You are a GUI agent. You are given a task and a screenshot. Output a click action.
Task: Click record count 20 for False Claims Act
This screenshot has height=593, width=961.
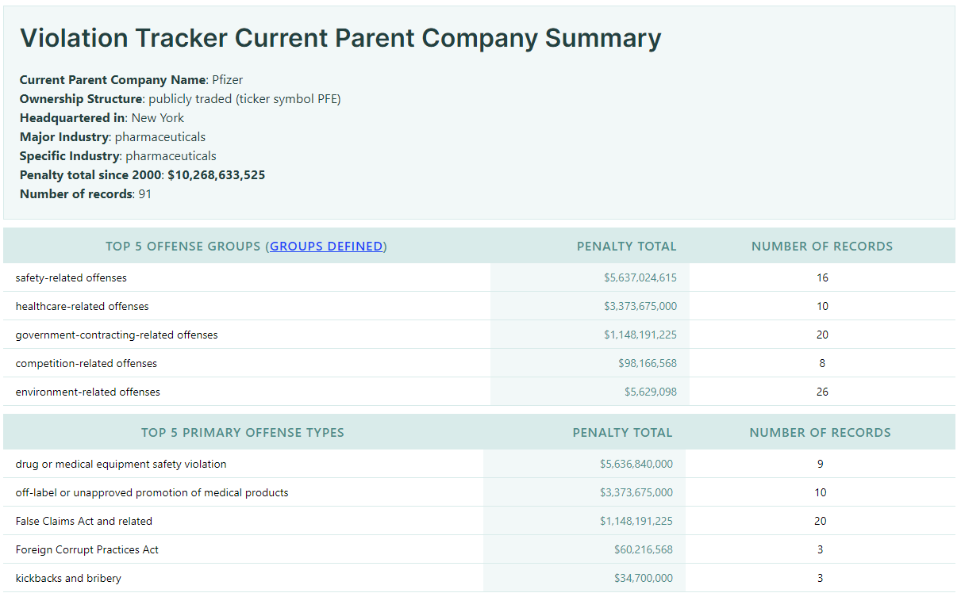tap(821, 522)
